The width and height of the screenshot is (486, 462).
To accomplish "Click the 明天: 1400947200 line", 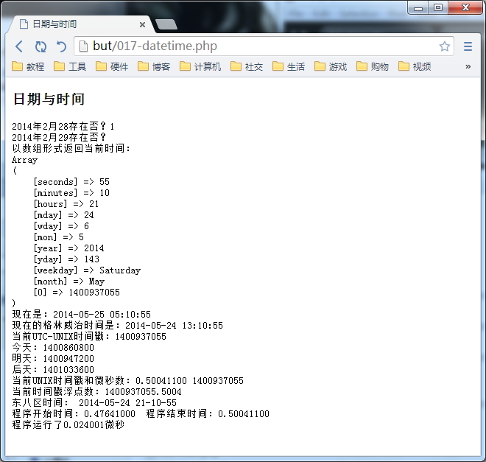I will tap(53, 358).
